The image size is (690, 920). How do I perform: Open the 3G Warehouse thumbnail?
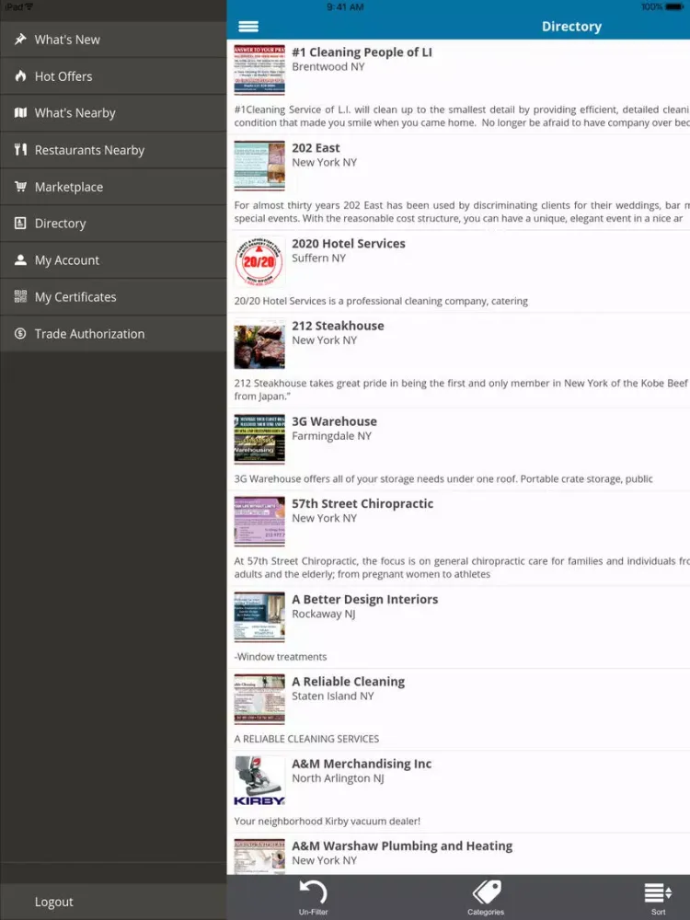(x=259, y=440)
